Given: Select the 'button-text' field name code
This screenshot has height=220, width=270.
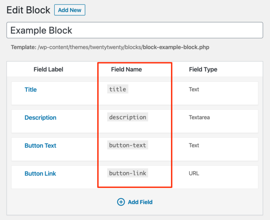Looking at the screenshot, I should pyautogui.click(x=127, y=146).
